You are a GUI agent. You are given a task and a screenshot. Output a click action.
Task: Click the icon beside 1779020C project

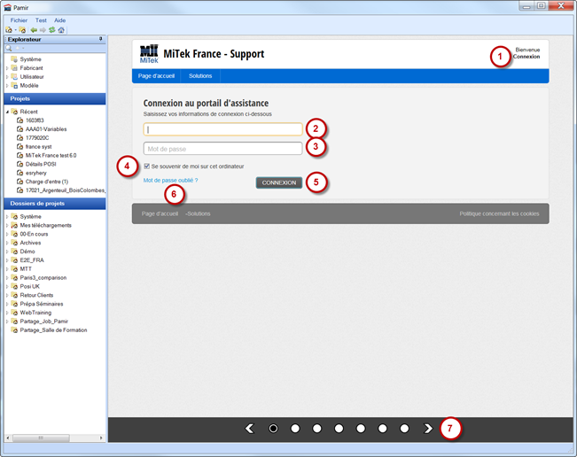click(x=20, y=138)
